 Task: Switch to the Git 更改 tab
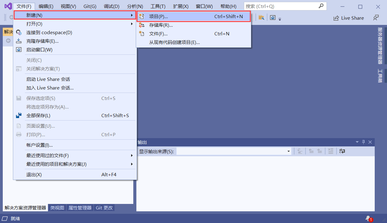click(104, 208)
